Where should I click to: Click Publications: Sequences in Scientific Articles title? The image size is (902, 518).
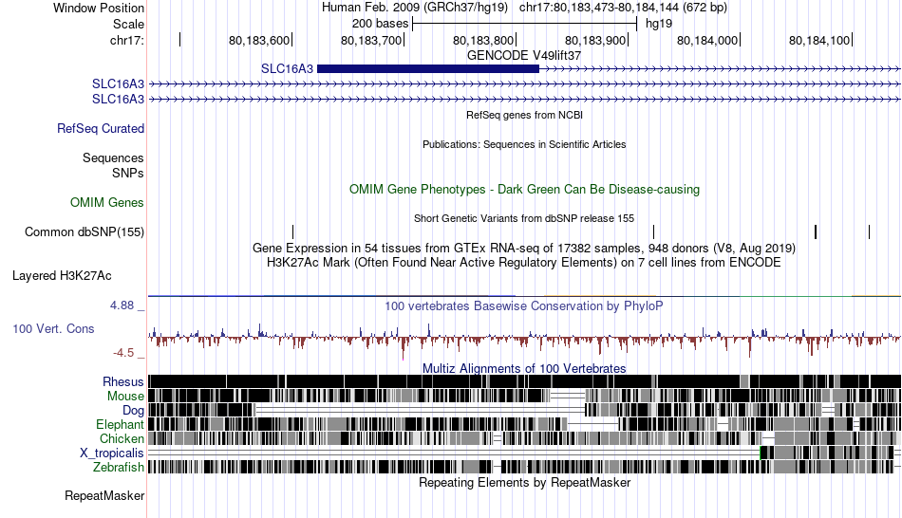click(x=524, y=144)
